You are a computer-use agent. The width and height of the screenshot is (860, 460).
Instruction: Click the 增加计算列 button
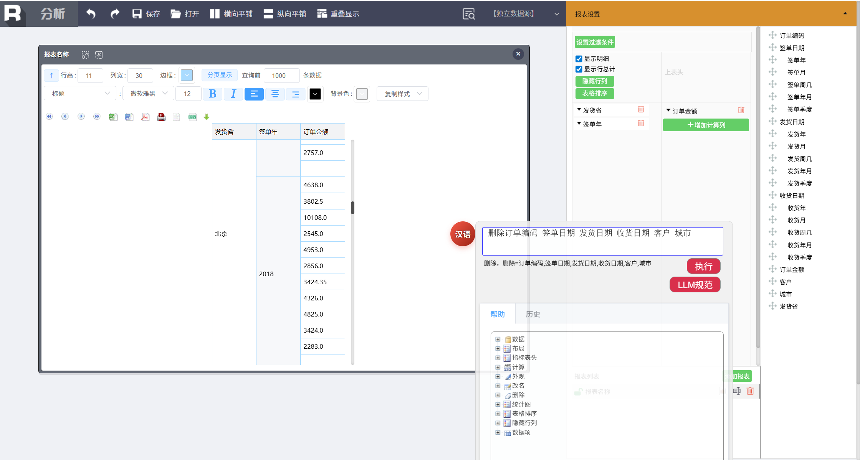[706, 125]
